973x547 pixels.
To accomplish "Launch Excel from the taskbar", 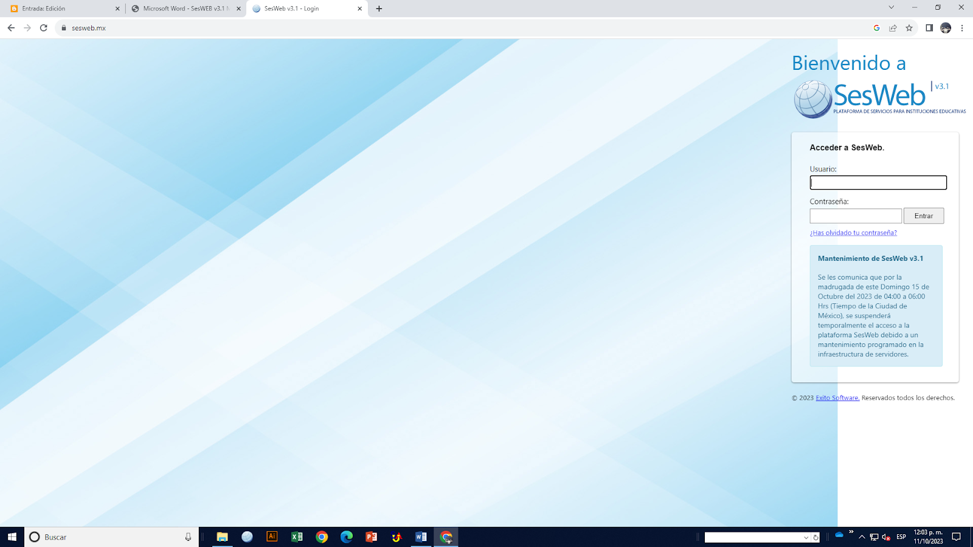I will tap(297, 537).
